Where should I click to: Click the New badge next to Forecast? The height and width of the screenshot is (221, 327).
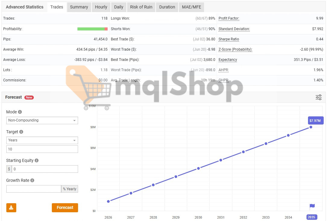click(x=29, y=97)
